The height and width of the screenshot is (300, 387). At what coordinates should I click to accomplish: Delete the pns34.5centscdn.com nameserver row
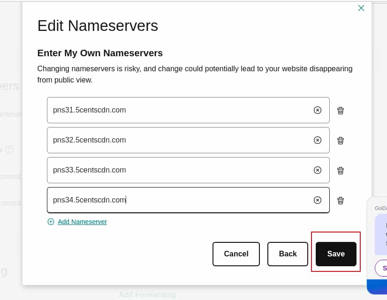coord(341,201)
